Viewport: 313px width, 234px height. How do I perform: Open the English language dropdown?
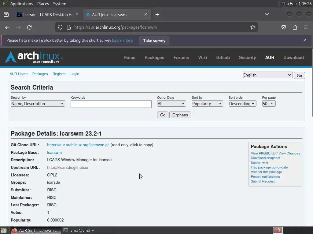pyautogui.click(x=267, y=75)
